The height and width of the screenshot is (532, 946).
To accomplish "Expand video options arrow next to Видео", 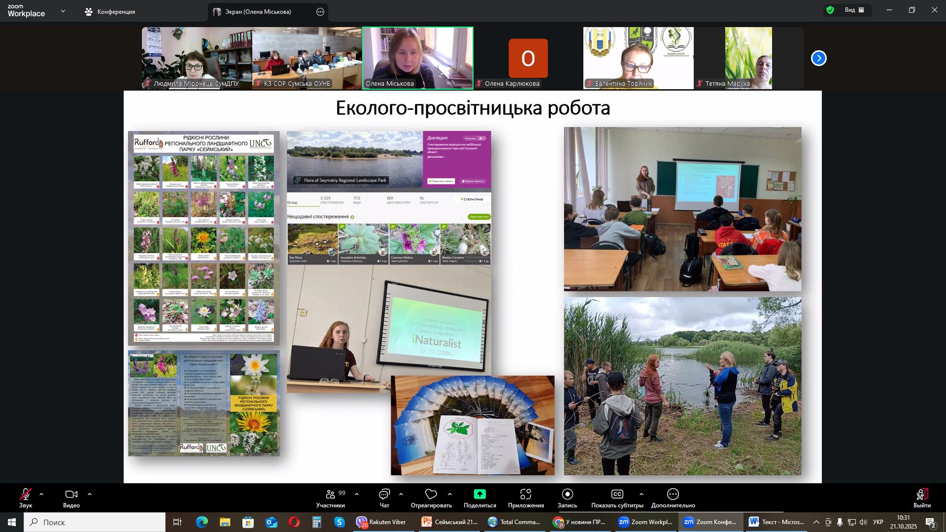I will [90, 494].
